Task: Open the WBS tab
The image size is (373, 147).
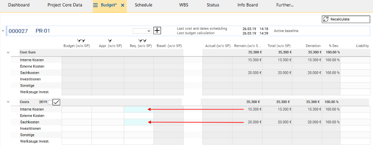Action: pos(183,5)
